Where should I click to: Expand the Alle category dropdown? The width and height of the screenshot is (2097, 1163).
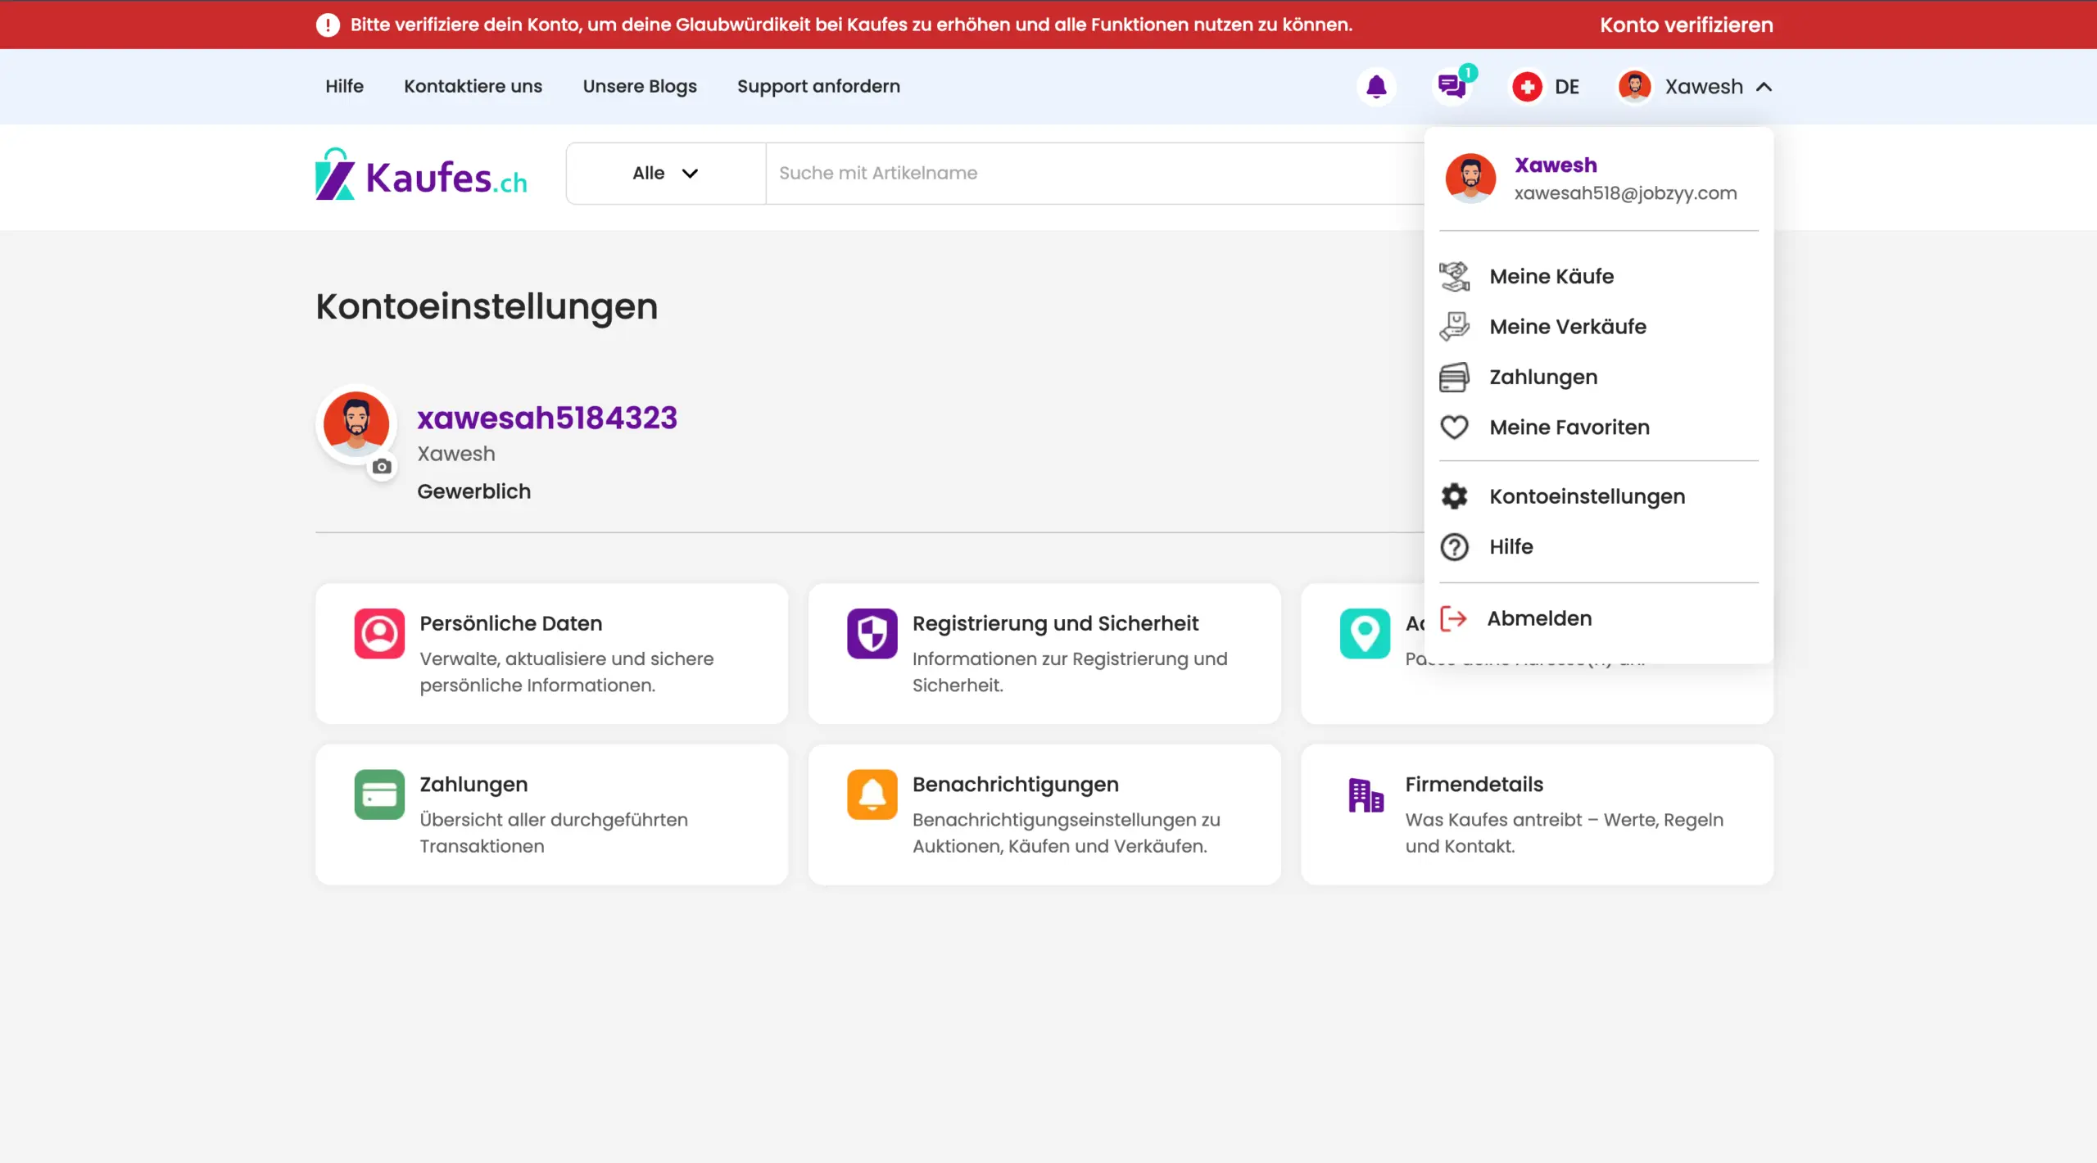pos(666,174)
